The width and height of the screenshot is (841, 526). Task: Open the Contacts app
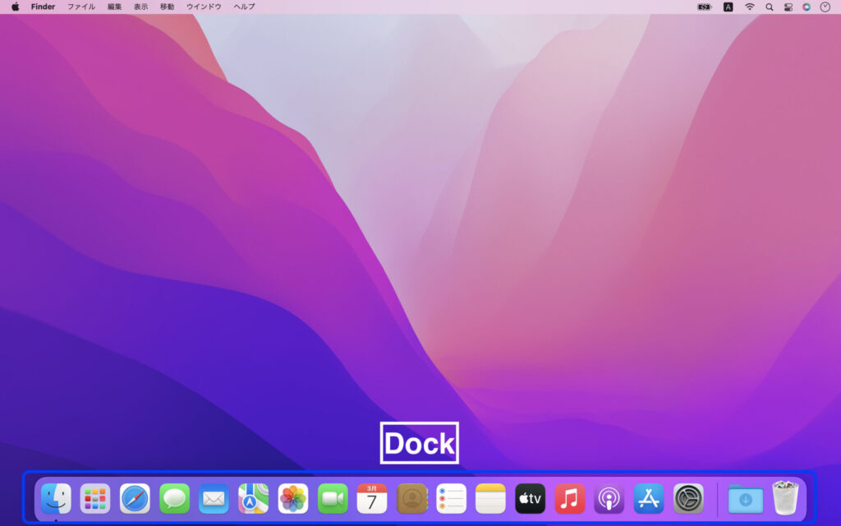tap(412, 499)
